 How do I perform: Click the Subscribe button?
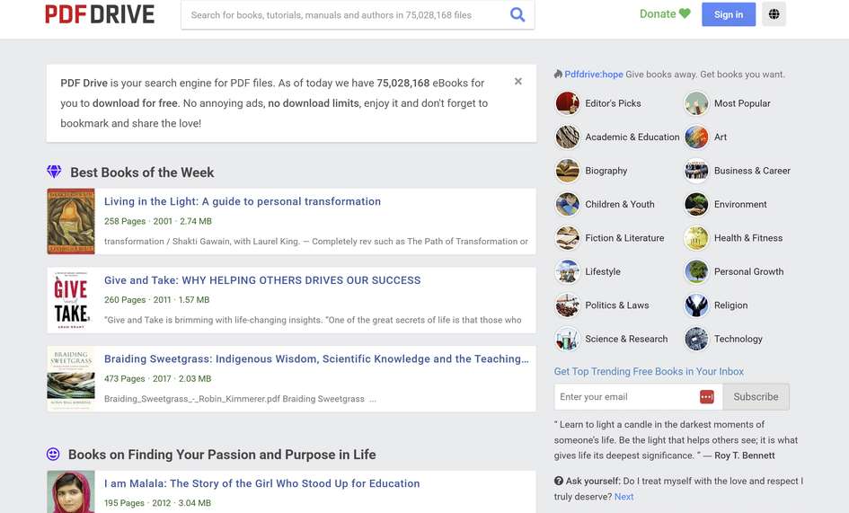coord(756,396)
